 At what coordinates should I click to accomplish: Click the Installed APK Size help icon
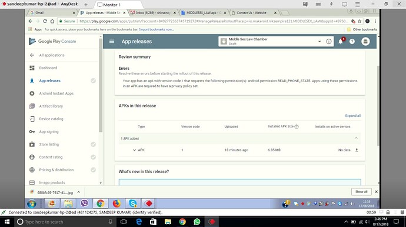(297, 127)
